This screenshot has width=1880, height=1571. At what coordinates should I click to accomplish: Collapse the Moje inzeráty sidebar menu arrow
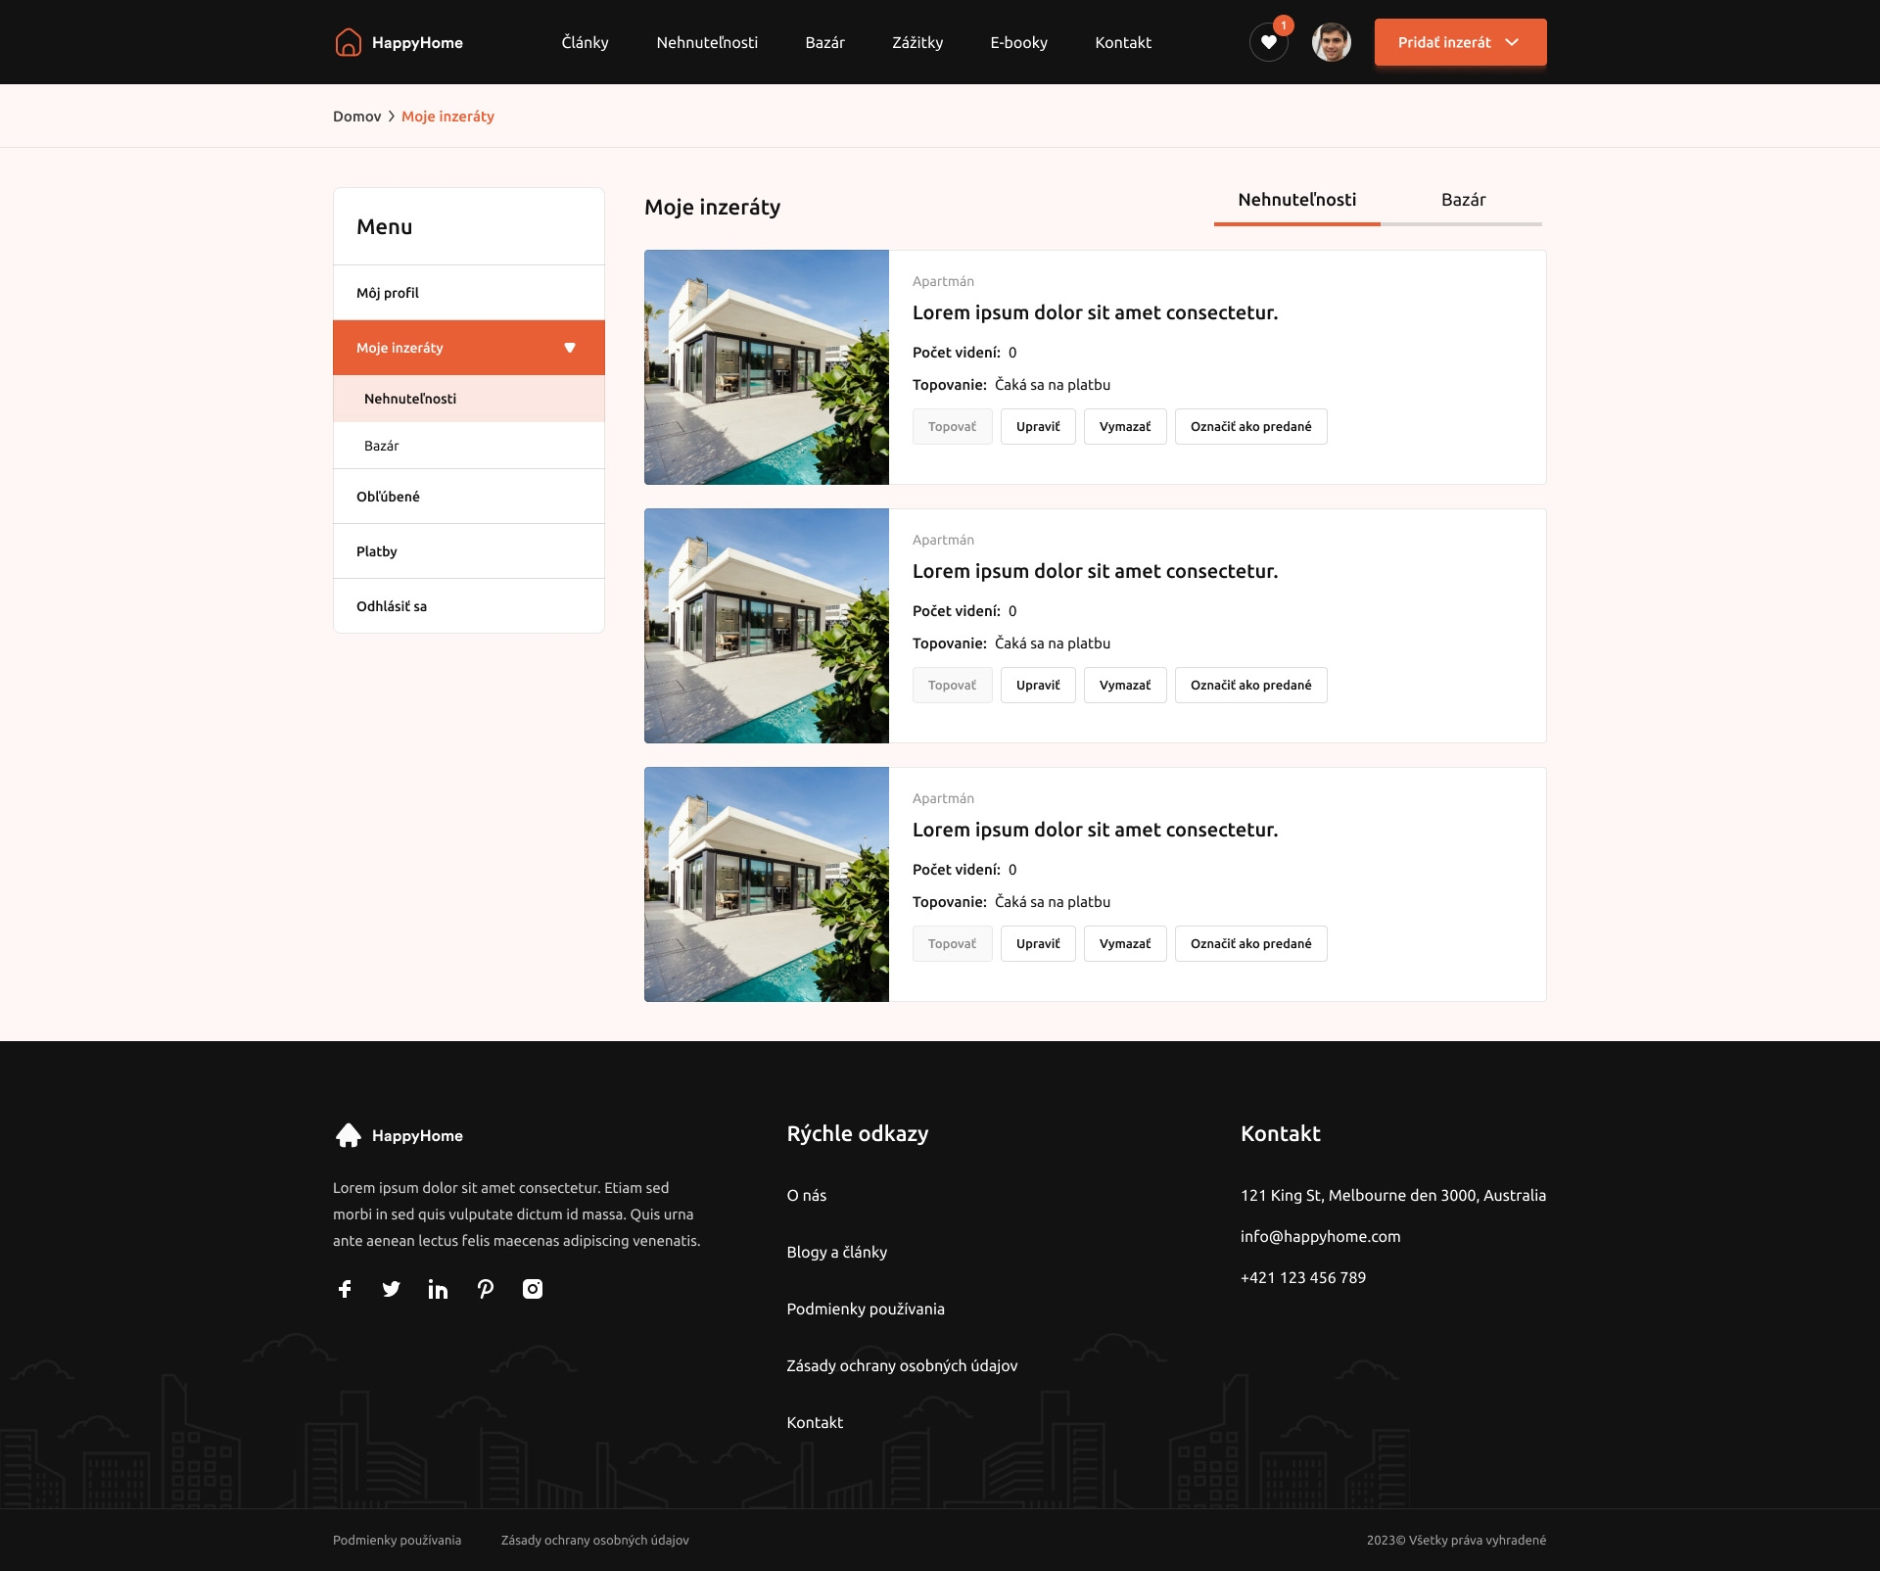[570, 348]
